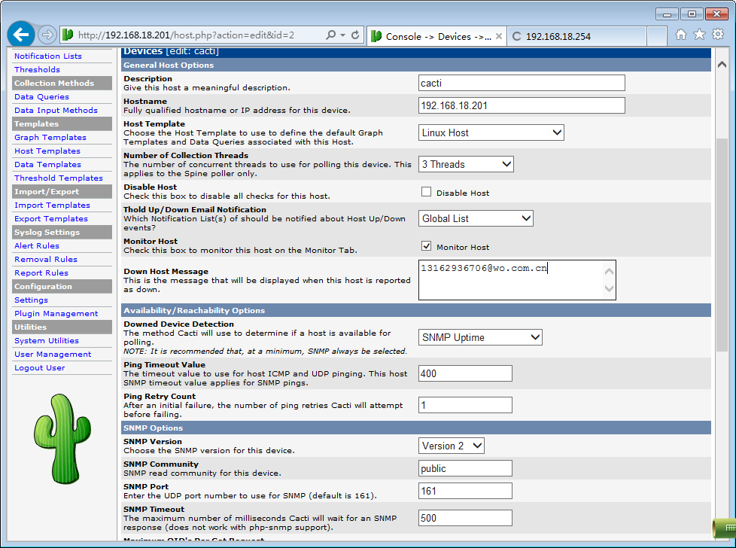The height and width of the screenshot is (548, 736).
Task: Open Data Input Methods link
Action: tap(56, 111)
